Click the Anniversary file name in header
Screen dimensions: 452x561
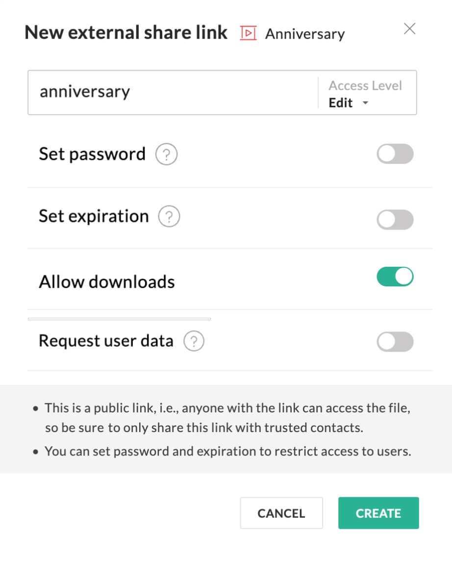[305, 34]
